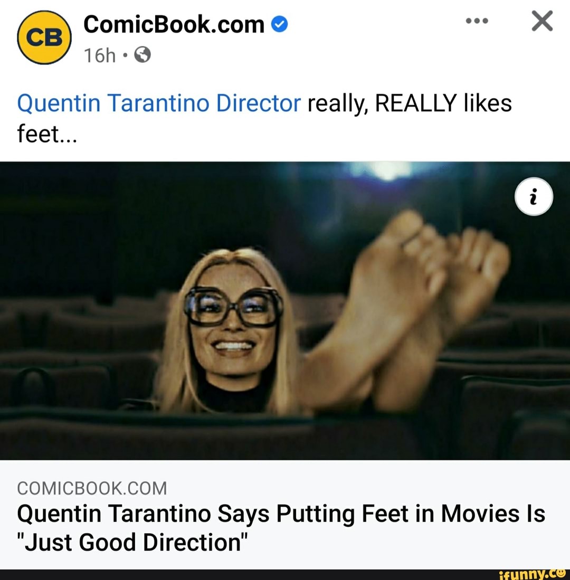Viewport: 570px width, 580px height.
Task: Dismiss the post with the X icon
Action: point(542,21)
